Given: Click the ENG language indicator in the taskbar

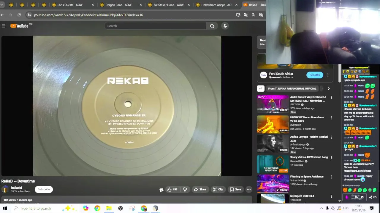Looking at the screenshot, I should pos(346,208).
